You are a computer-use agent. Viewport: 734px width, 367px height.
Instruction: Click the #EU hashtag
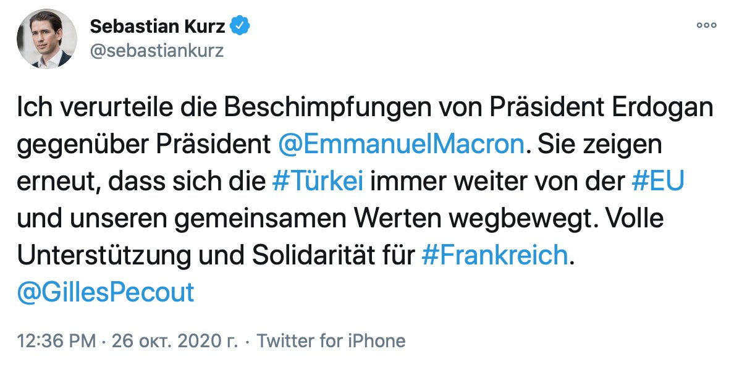coord(658,182)
